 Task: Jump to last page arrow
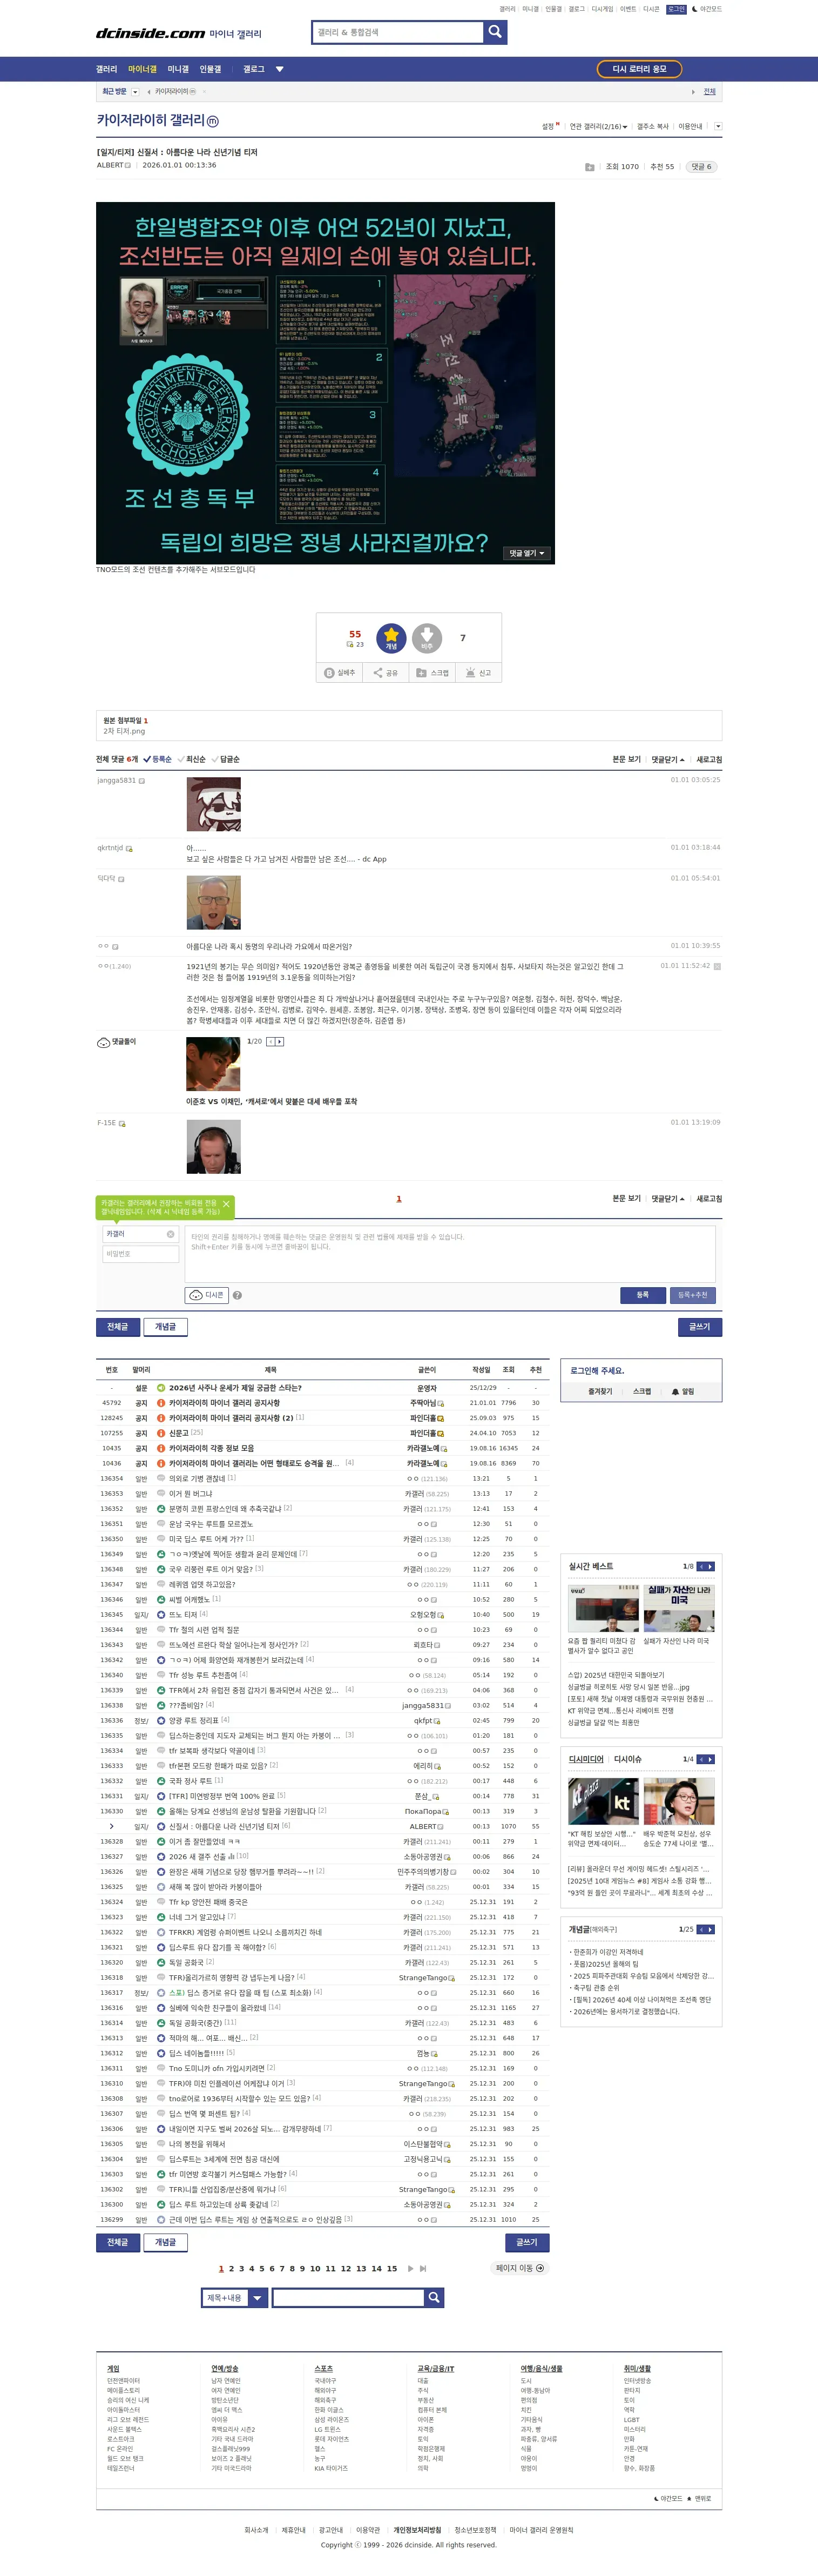[x=423, y=2268]
